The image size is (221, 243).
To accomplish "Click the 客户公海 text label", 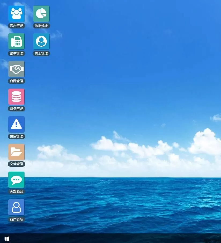I will (16, 219).
